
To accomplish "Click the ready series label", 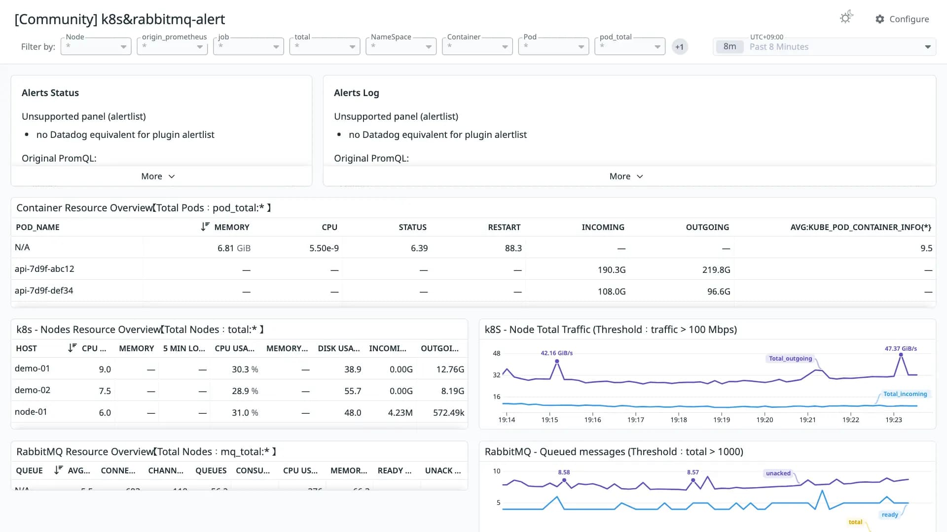I will (x=890, y=515).
